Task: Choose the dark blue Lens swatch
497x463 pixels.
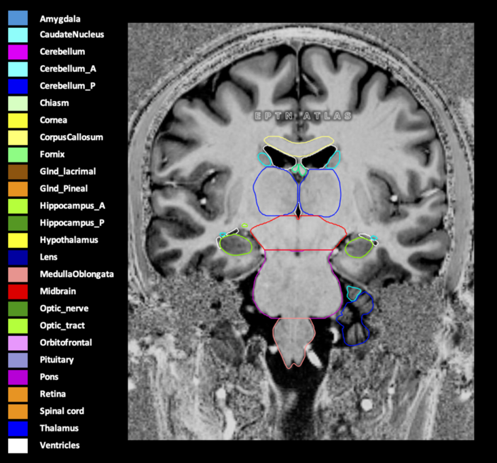Action: pos(18,258)
